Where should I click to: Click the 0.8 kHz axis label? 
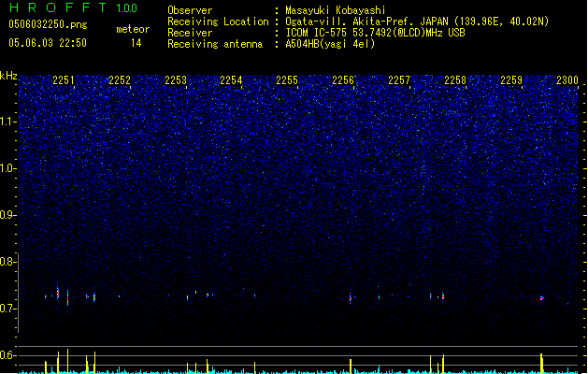click(8, 262)
